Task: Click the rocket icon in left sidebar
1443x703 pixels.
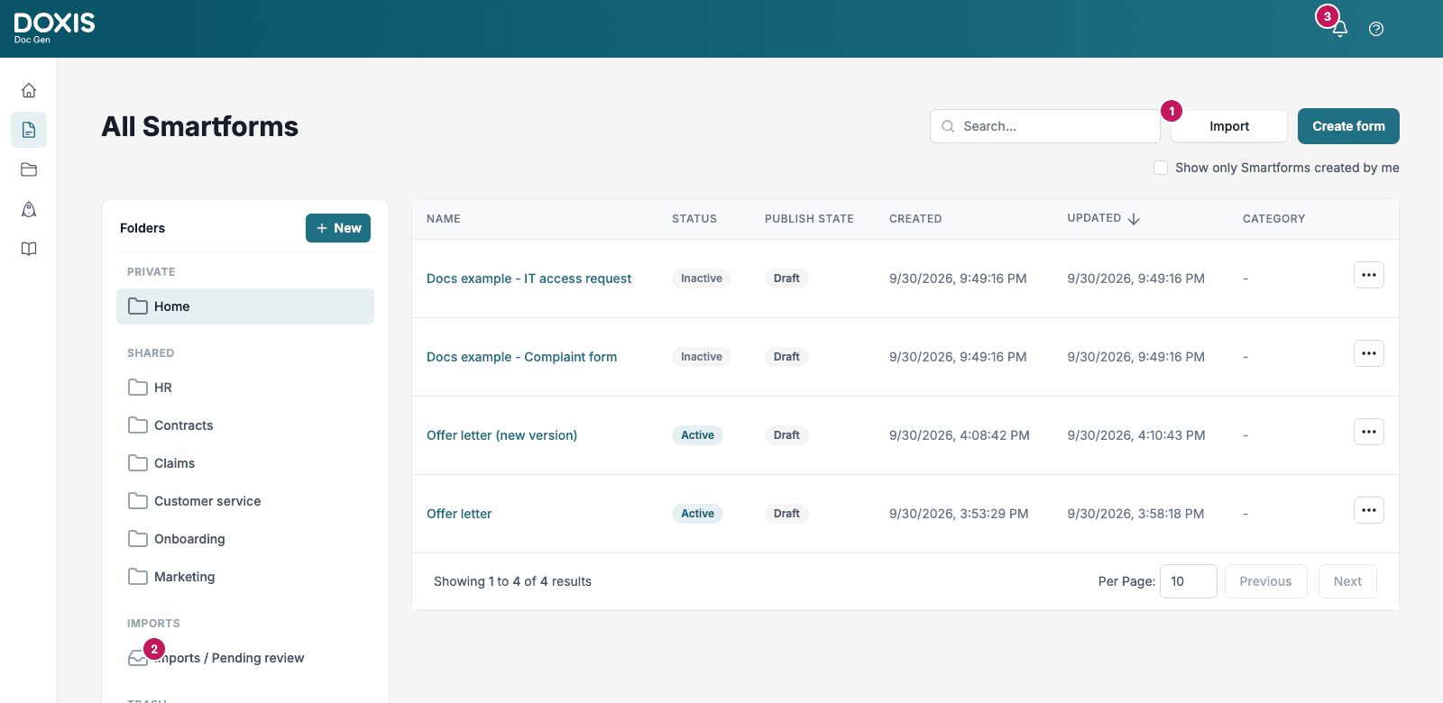Action: click(29, 209)
